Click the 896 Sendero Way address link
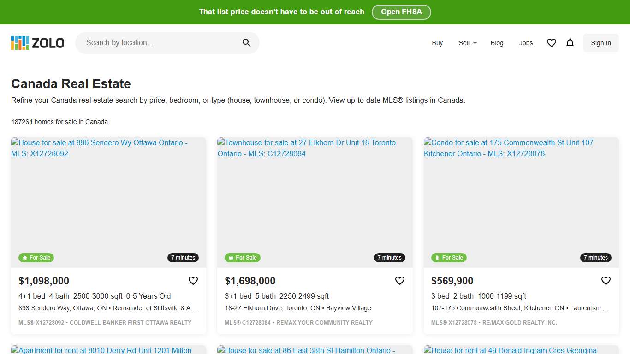 click(62, 308)
